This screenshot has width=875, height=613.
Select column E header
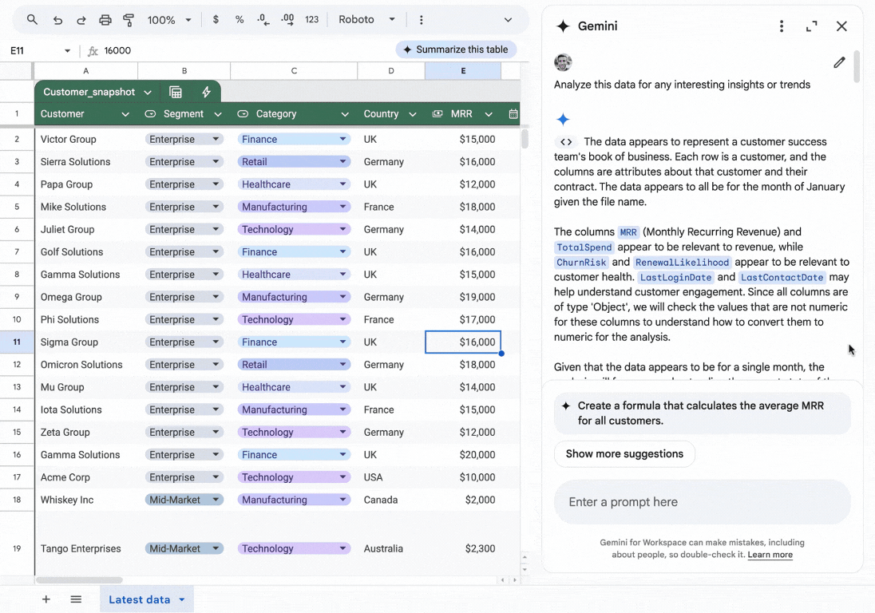(462, 71)
